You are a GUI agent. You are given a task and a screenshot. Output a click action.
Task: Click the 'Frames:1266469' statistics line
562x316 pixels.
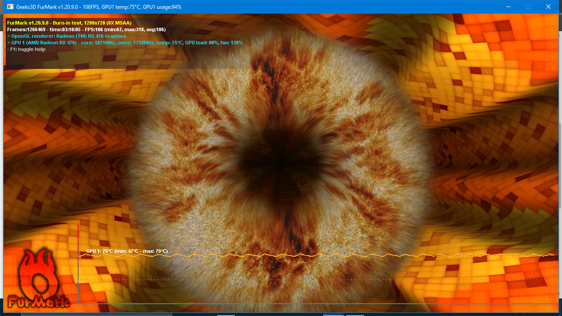click(86, 29)
